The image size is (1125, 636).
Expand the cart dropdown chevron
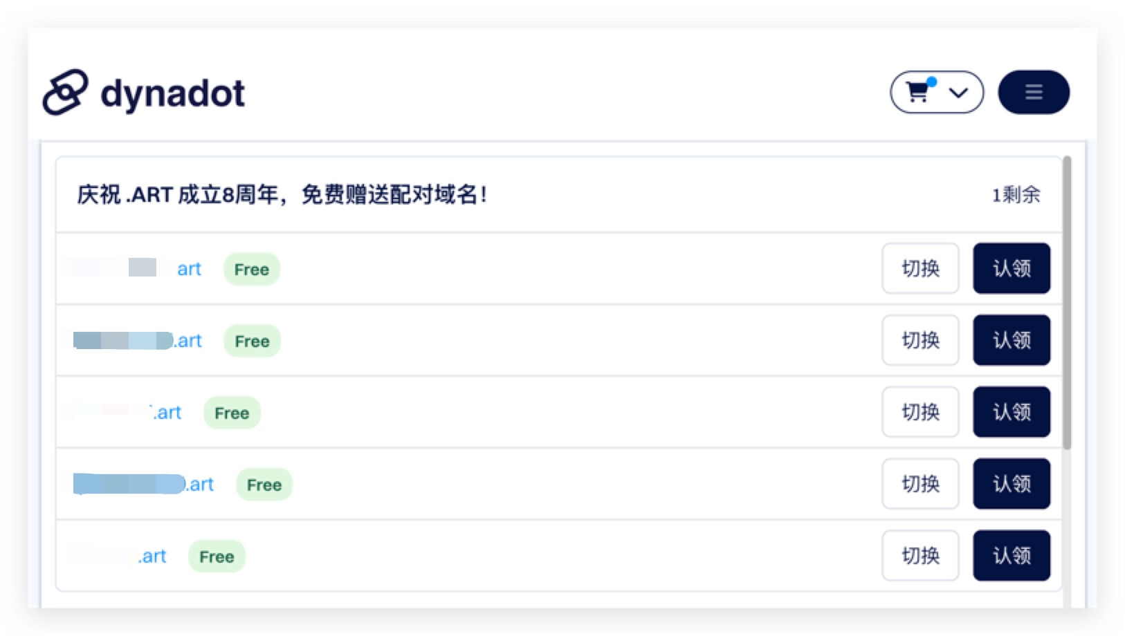[x=958, y=93]
